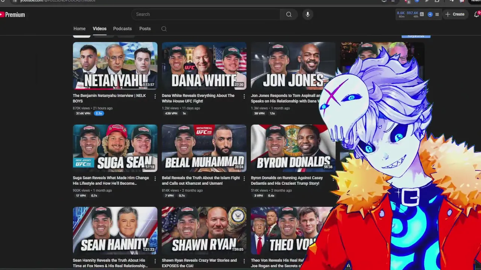The height and width of the screenshot is (270, 481).
Task: Click the search magnifier button
Action: [289, 14]
